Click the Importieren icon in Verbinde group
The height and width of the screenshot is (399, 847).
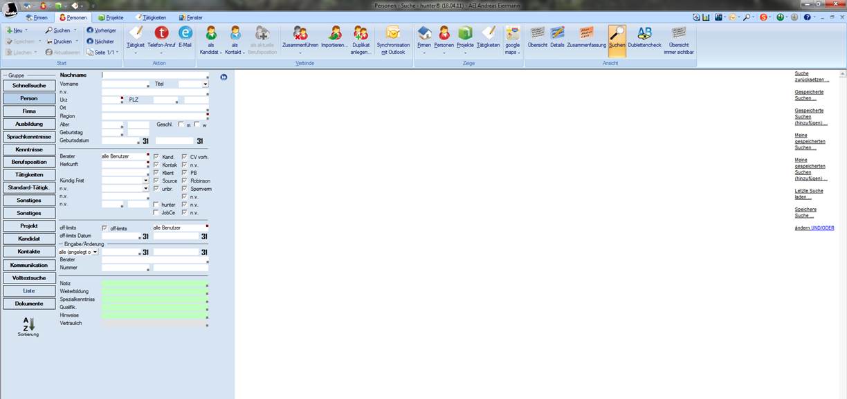click(x=335, y=34)
